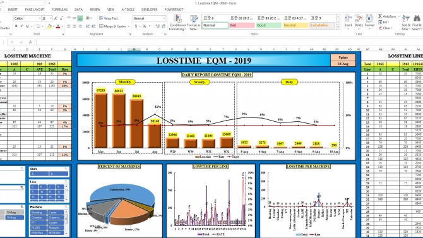The image size is (423, 238).
Task: Open Sort & Filter menu
Action: [x=406, y=23]
